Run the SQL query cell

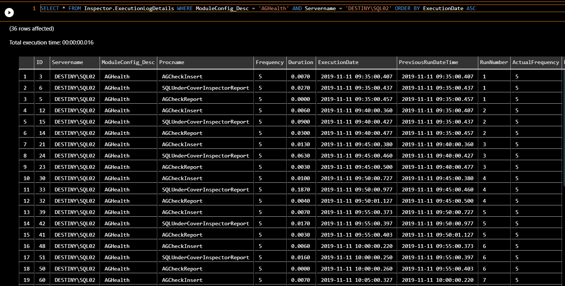[x=9, y=12]
